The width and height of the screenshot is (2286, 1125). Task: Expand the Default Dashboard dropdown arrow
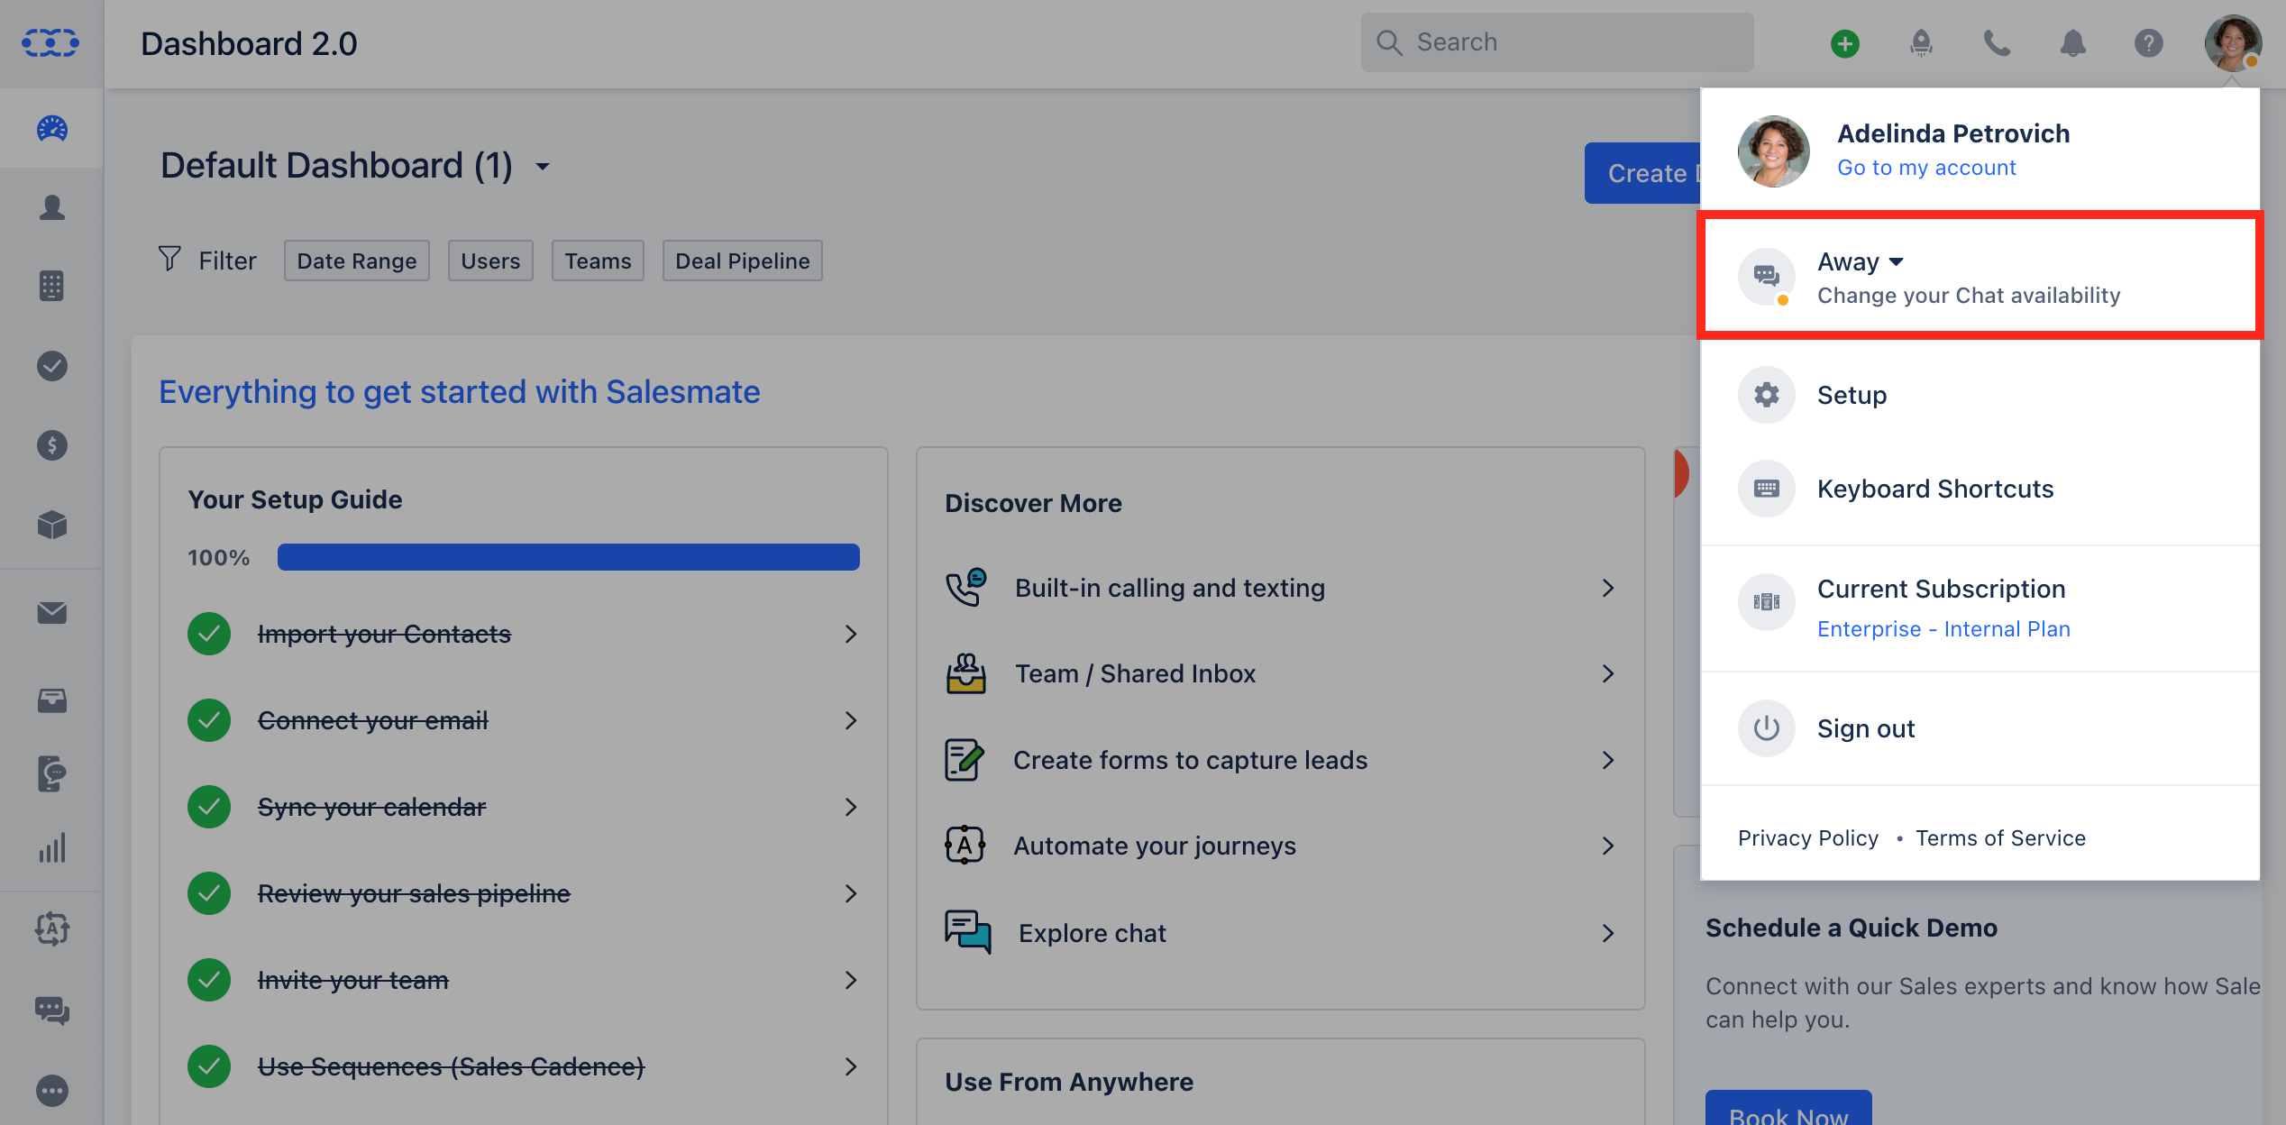(x=543, y=166)
